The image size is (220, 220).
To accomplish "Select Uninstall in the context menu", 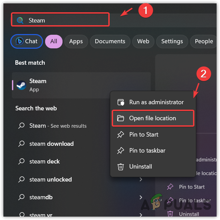I will (140, 167).
